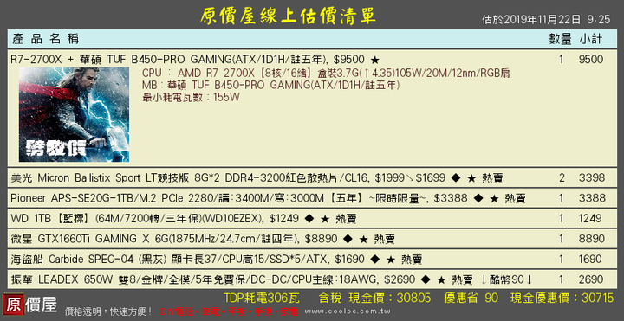
Task: Click the star icon in the Micron row
Action: pos(471,178)
